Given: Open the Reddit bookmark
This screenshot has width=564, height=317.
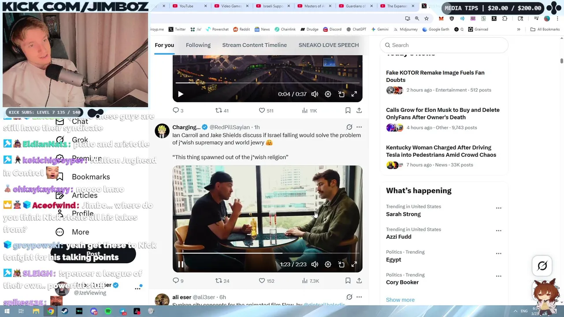Looking at the screenshot, I should click(241, 29).
